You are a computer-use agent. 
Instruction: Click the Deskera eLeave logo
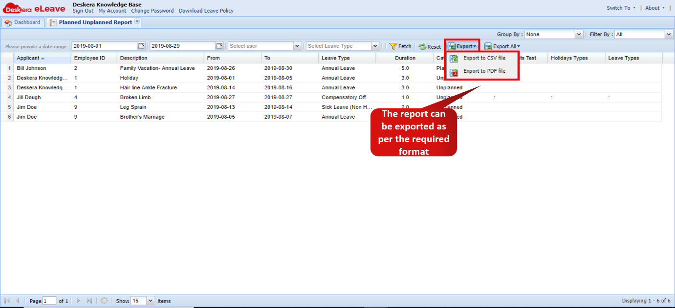[x=33, y=8]
